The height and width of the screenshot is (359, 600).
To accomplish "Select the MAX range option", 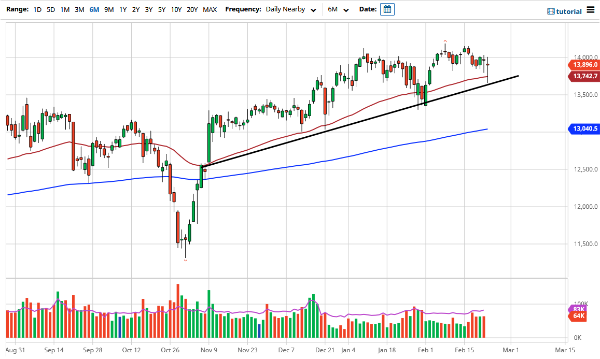I will pyautogui.click(x=210, y=9).
